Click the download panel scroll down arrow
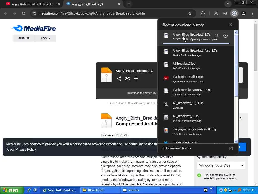Image resolution: width=258 pixels, height=194 pixels. (236, 141)
